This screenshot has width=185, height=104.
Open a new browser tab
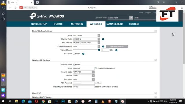click(37, 2)
